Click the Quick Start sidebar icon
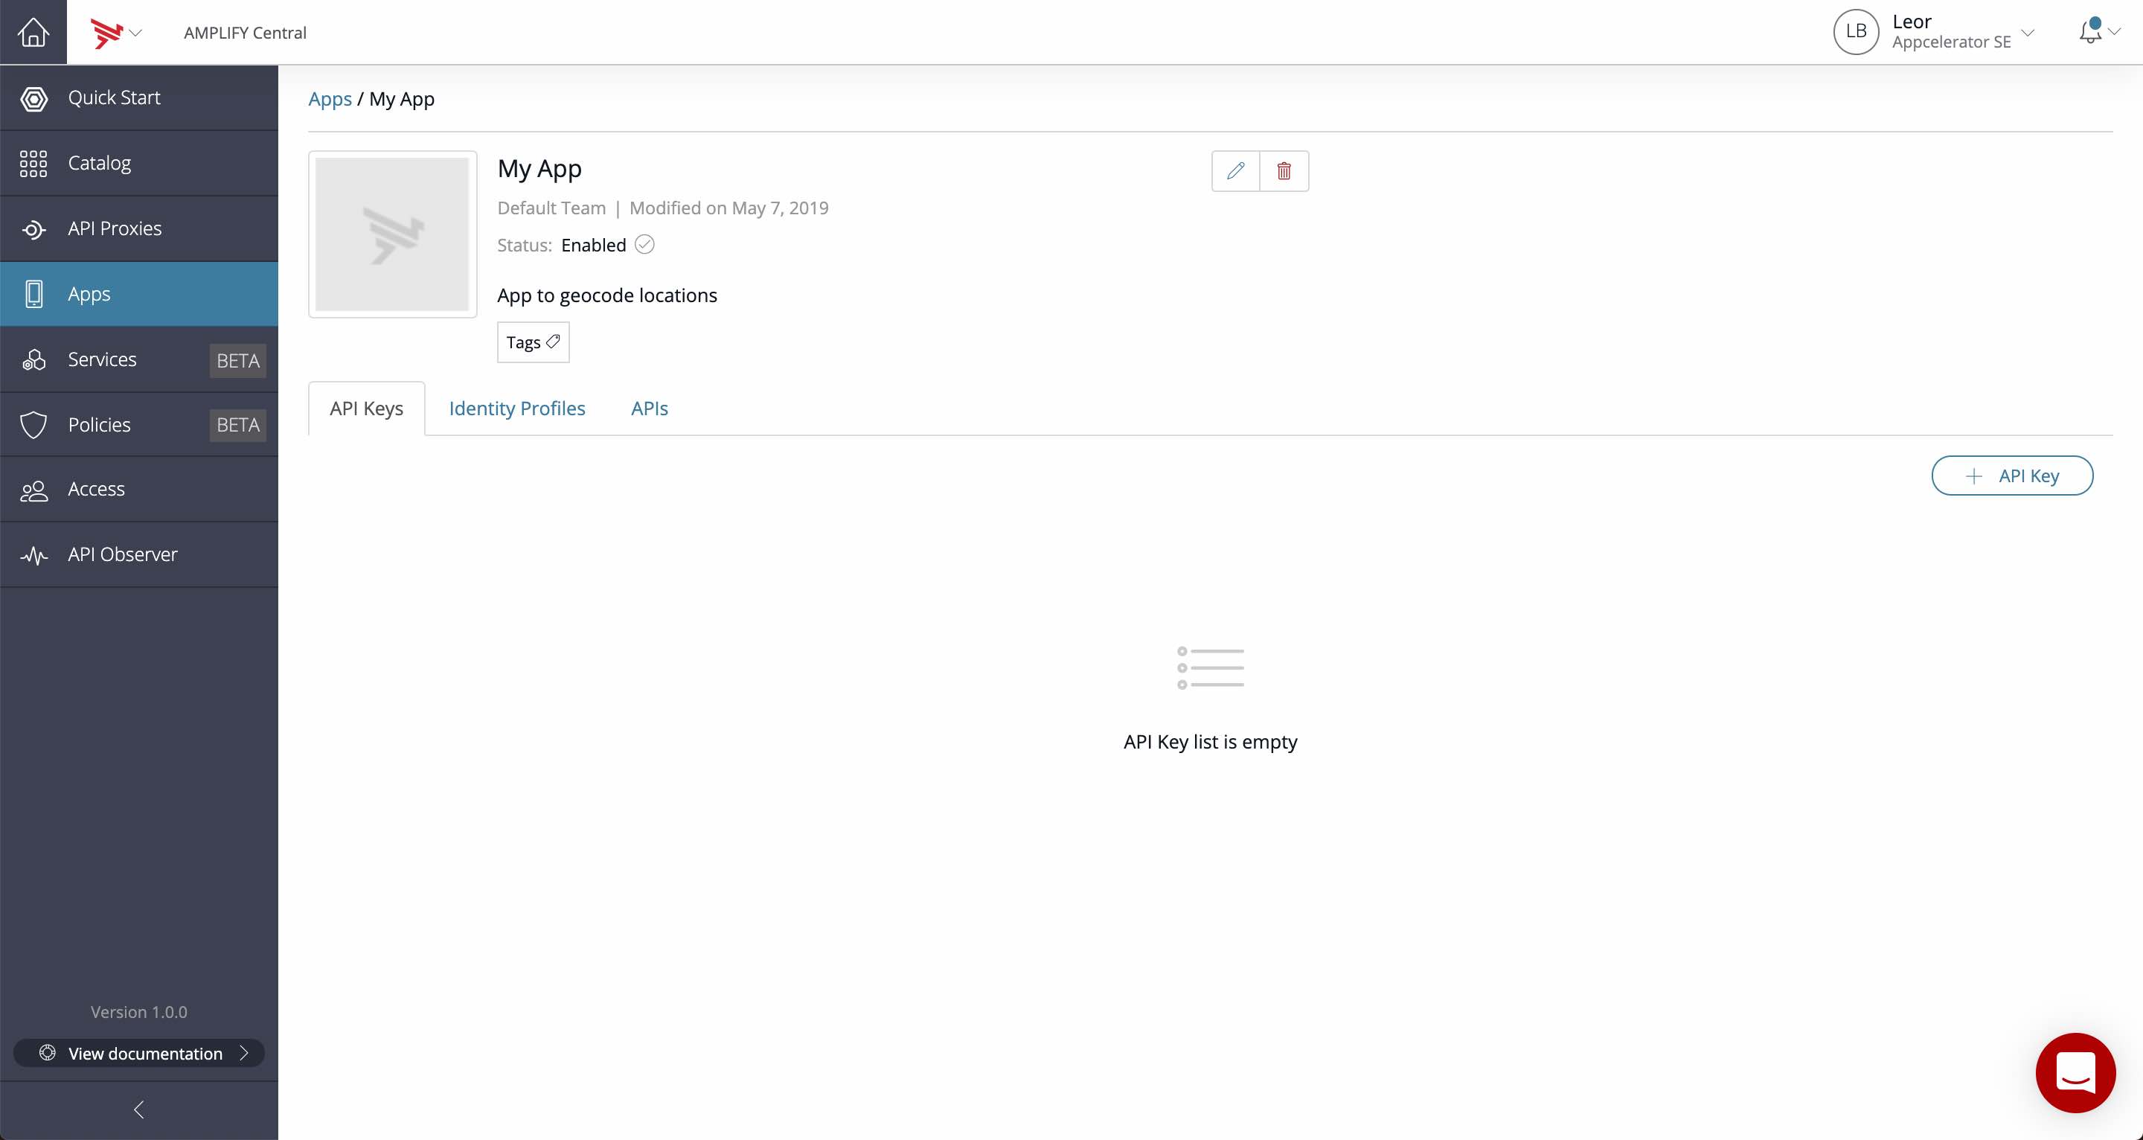The image size is (2143, 1140). click(33, 98)
